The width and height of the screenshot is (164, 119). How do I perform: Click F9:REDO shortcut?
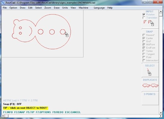tap(58, 112)
